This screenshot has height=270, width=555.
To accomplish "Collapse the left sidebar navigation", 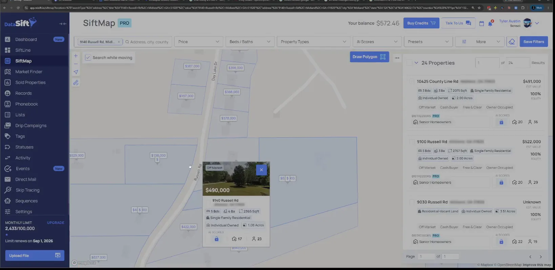I will (x=63, y=24).
